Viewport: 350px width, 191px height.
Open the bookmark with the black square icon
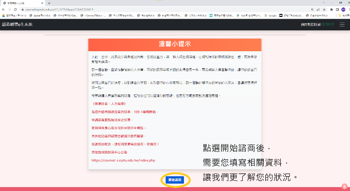pos(292,16)
